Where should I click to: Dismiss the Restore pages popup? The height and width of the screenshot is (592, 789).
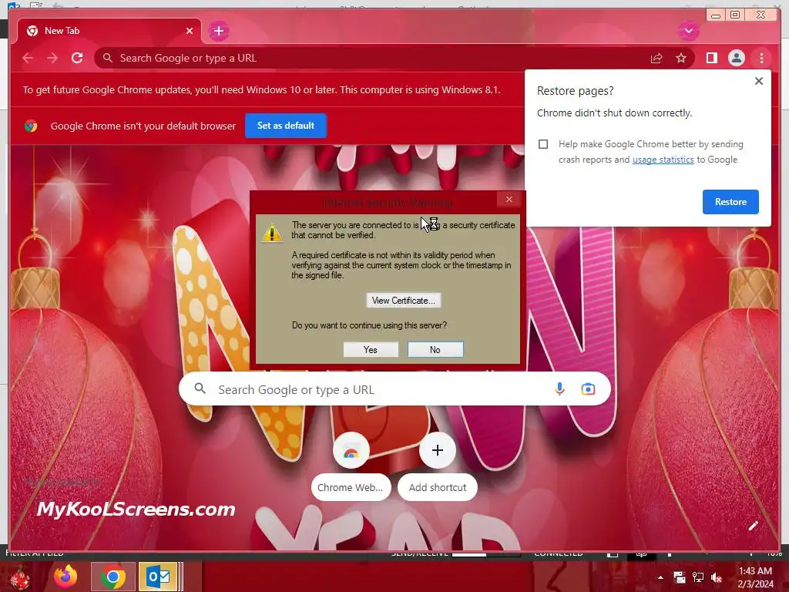[759, 81]
